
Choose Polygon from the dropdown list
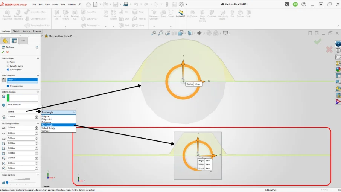click(46, 122)
